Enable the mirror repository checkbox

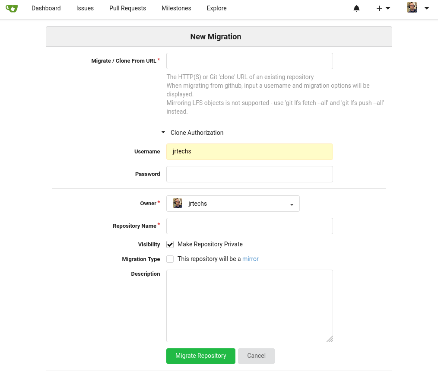pyautogui.click(x=170, y=259)
